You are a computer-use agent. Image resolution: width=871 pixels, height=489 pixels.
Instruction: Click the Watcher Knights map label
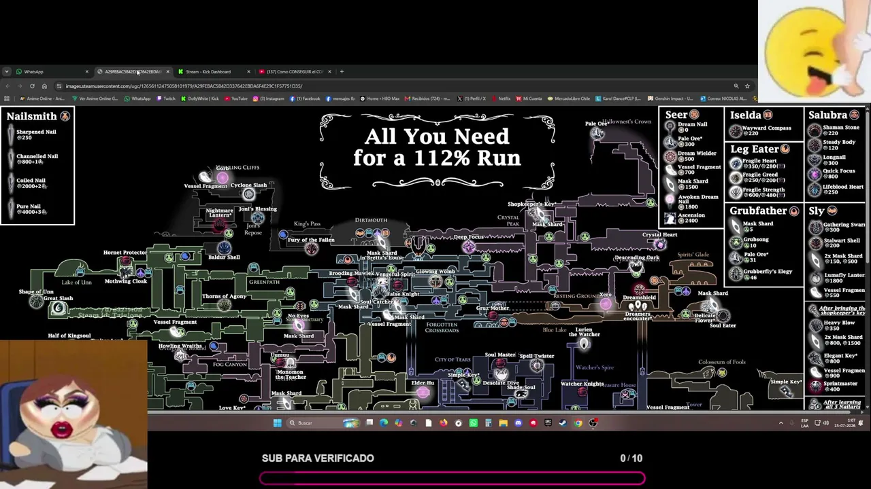[x=582, y=384]
